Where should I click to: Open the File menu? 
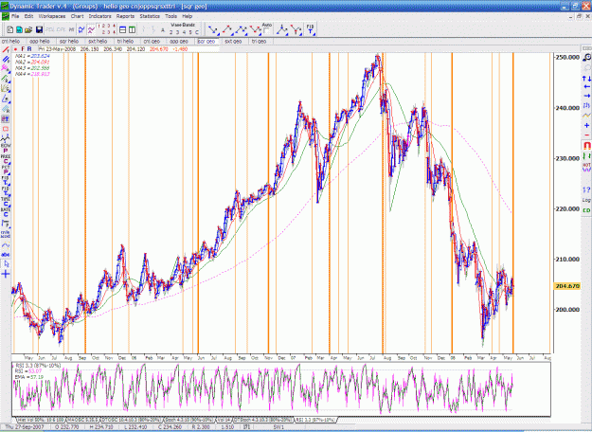point(15,16)
